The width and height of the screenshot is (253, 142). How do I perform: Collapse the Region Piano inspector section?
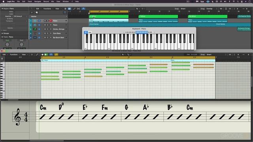click(x=2, y=9)
